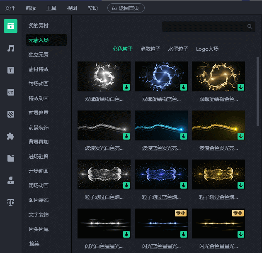This screenshot has width=262, height=253.
Task: Download 粒子划过金色烟 effect
Action: click(241, 185)
